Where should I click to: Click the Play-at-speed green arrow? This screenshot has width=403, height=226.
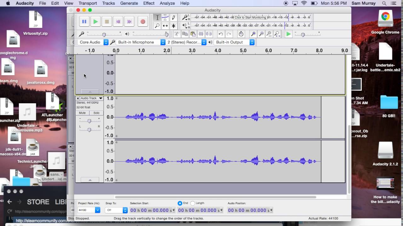[288, 34]
